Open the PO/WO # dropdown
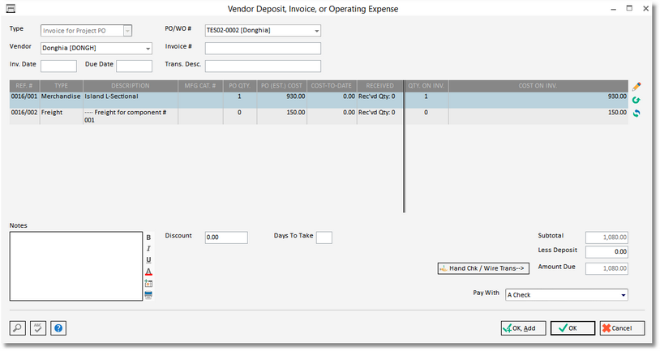This screenshot has height=351, width=660. 316,31
